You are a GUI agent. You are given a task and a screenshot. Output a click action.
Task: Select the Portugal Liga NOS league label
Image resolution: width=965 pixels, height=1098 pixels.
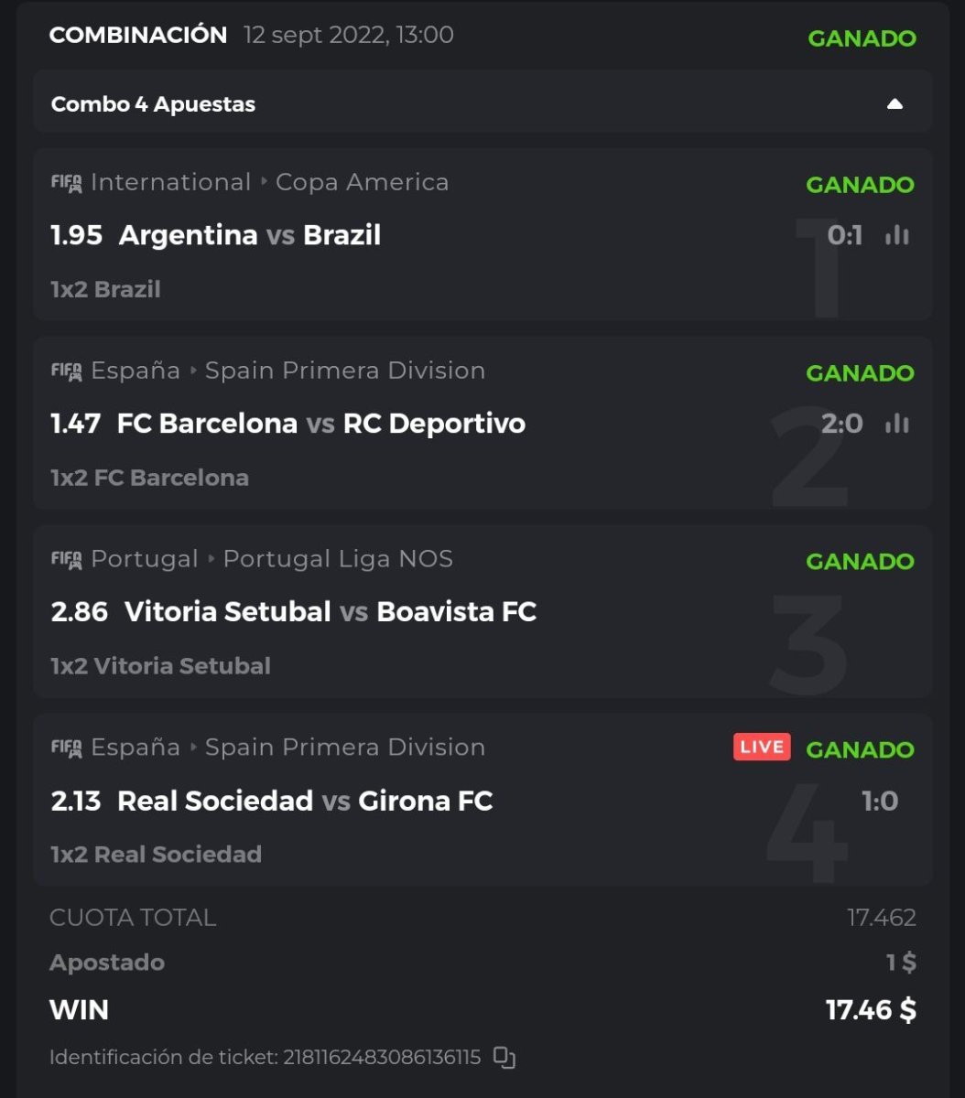tap(338, 559)
